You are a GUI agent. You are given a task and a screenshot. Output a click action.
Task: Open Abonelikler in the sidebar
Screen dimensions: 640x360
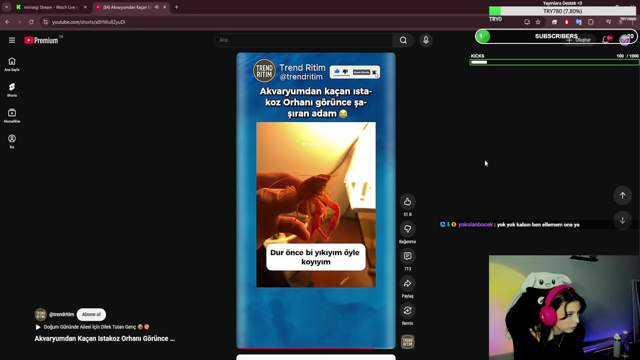[12, 116]
